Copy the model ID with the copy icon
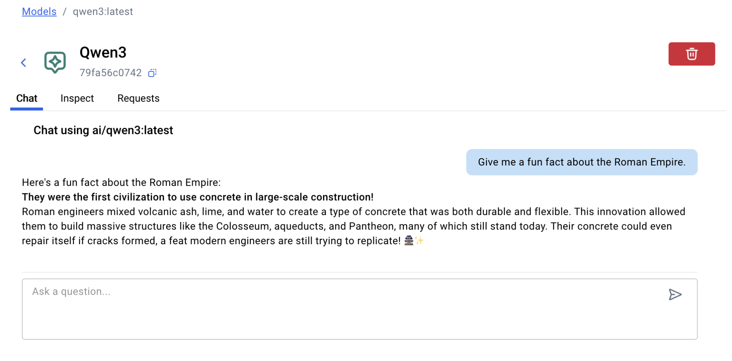The image size is (732, 361). (152, 73)
